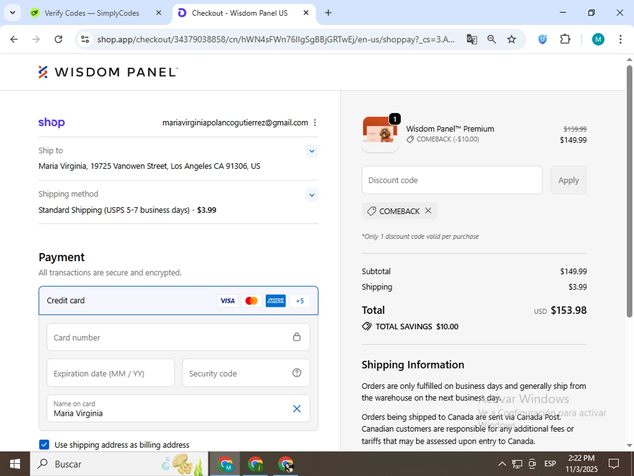The width and height of the screenshot is (634, 476).
Task: Click the Total Savings tag icon
Action: coord(366,327)
